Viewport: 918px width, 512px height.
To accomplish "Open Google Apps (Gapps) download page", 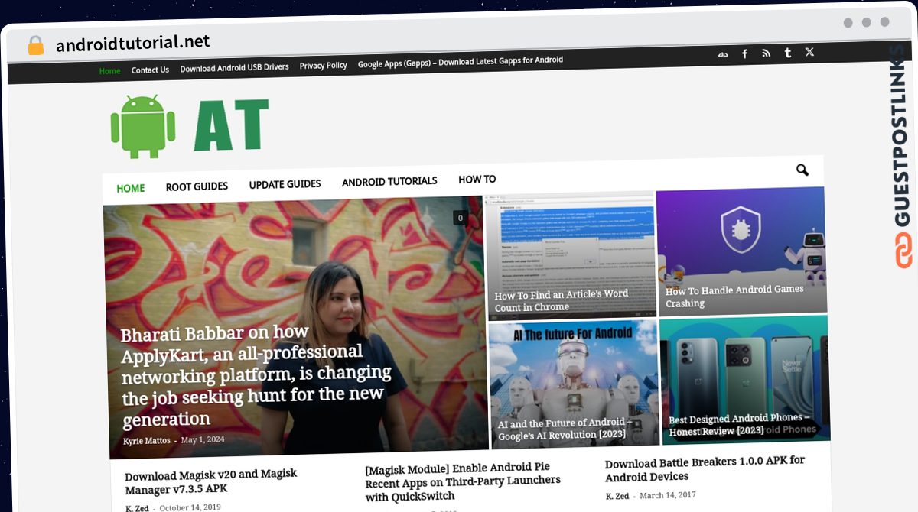I will 461,61.
